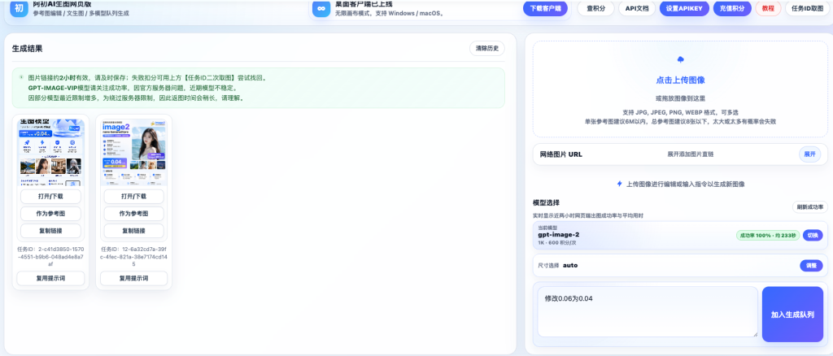833x356 pixels.
Task: Download the desktop client via 下载客户端
Action: [545, 8]
